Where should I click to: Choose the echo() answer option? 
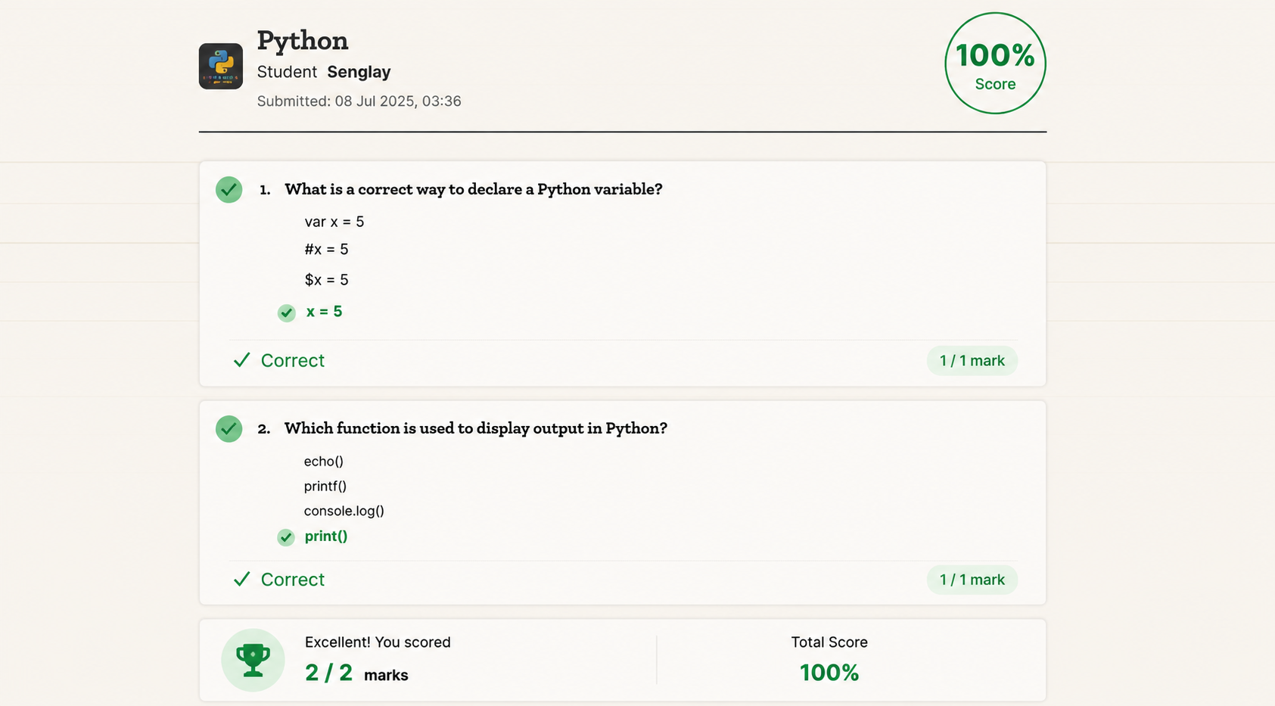(x=323, y=462)
